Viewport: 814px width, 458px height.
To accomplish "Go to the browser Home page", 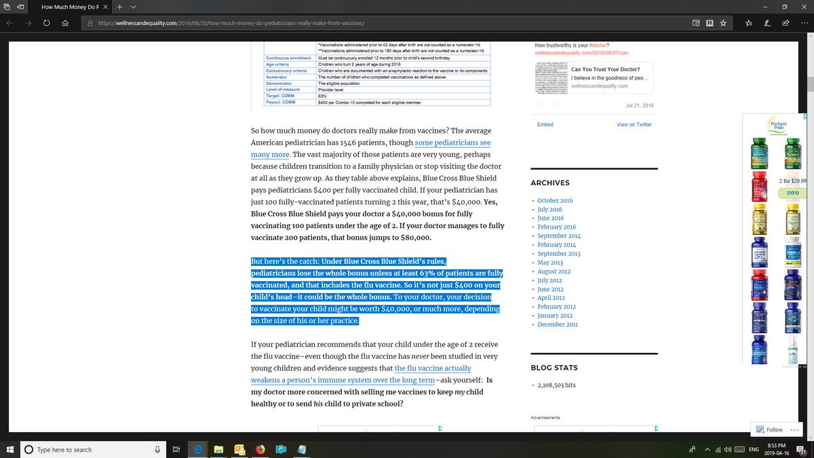I will [x=65, y=22].
